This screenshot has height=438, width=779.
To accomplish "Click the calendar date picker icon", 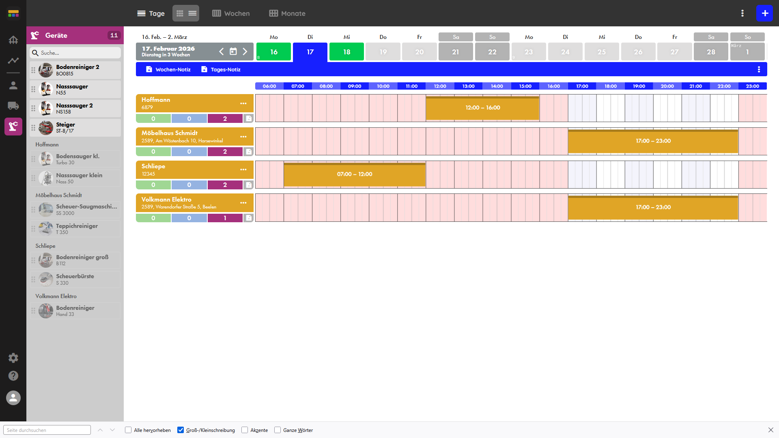I will point(233,52).
